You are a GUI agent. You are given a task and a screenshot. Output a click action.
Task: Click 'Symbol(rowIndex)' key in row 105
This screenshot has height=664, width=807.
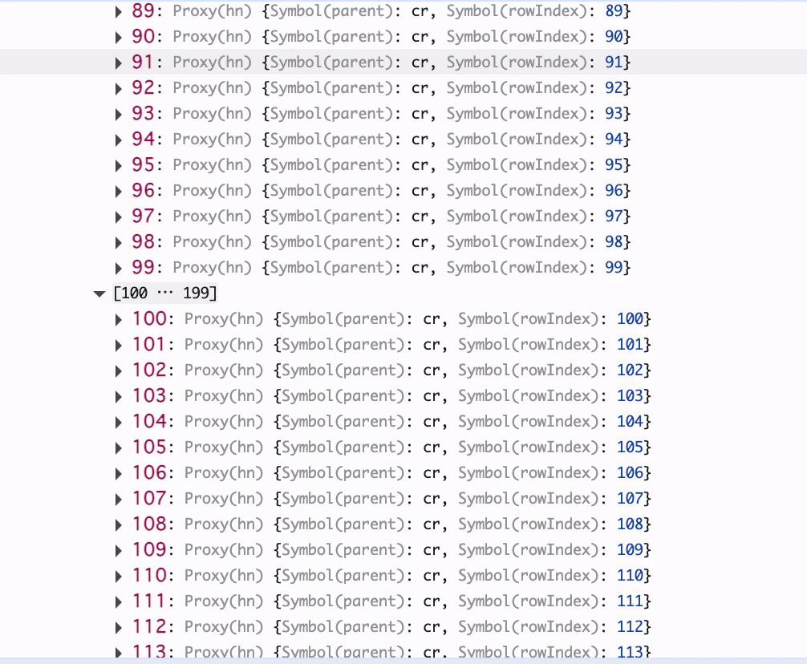click(x=529, y=448)
